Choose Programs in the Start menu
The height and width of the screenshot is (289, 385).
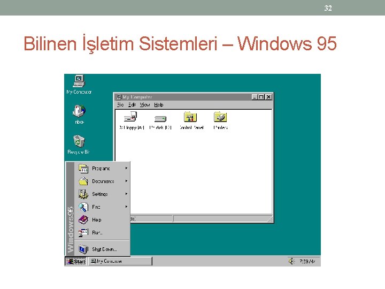click(102, 169)
